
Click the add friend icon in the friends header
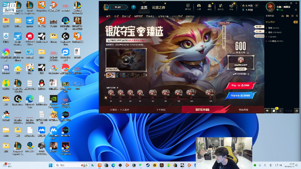283,16
